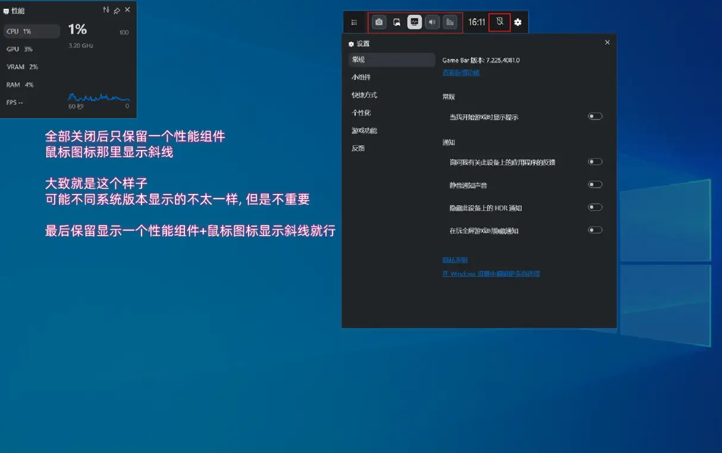Go to the 个性化 settings tab
The width and height of the screenshot is (722, 453).
coord(392,113)
